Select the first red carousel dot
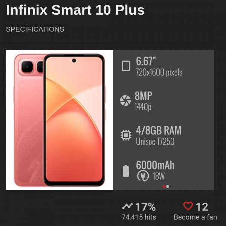The image size is (226, 226). 164,186
